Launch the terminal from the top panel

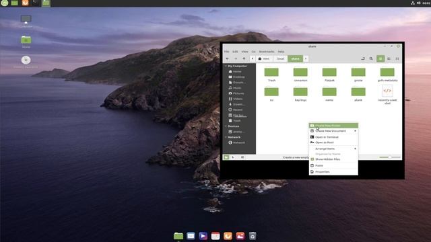(35, 3)
